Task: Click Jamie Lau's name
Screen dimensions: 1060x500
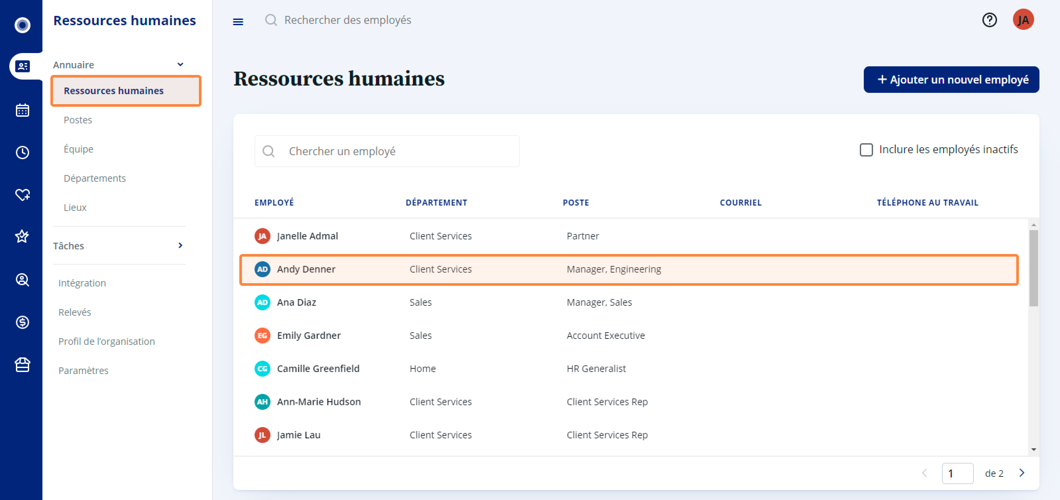Action: coord(298,435)
